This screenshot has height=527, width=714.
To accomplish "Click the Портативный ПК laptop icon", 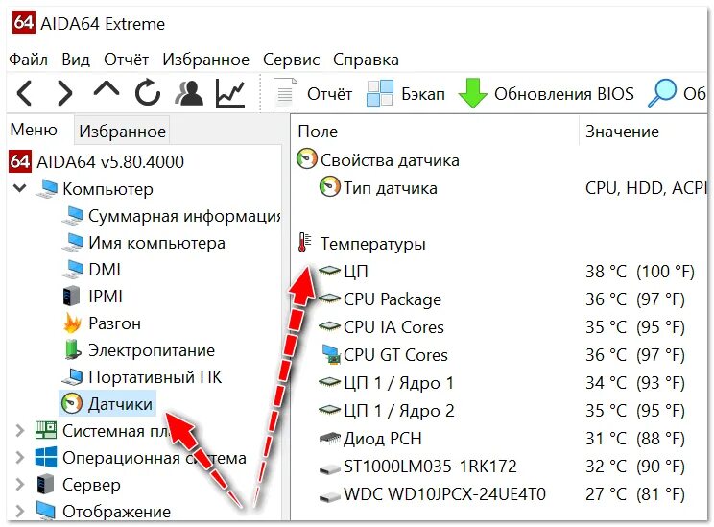I will pyautogui.click(x=72, y=376).
